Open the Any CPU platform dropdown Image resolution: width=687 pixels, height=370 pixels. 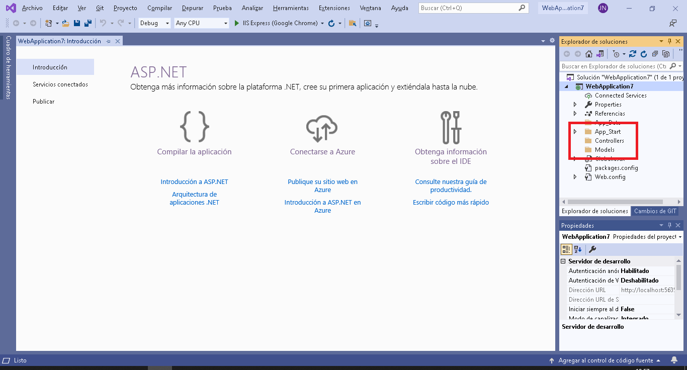click(x=201, y=23)
